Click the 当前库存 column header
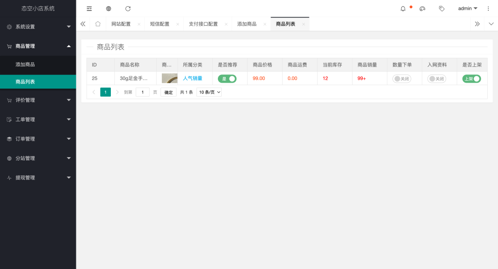This screenshot has height=269, width=498. pos(335,65)
